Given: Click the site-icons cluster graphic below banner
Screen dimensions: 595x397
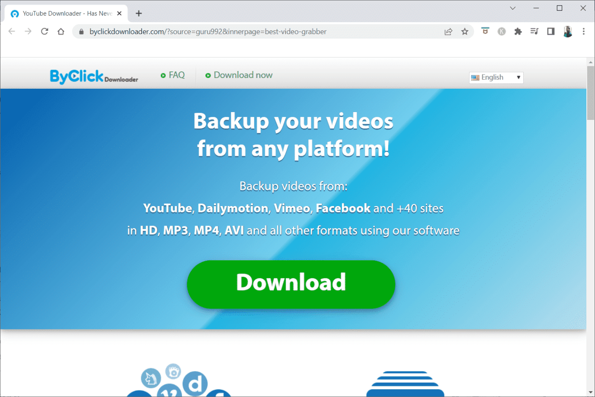Looking at the screenshot, I should pos(179,380).
